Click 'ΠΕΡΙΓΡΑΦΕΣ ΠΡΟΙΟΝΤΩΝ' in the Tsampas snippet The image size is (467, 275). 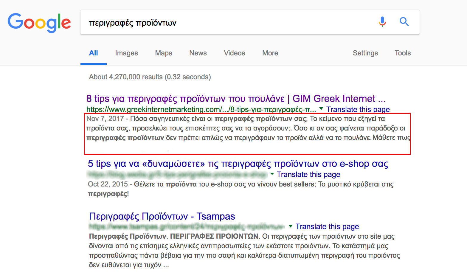coord(214,236)
